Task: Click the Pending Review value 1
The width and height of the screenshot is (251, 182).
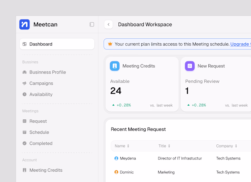Action: 187,91
